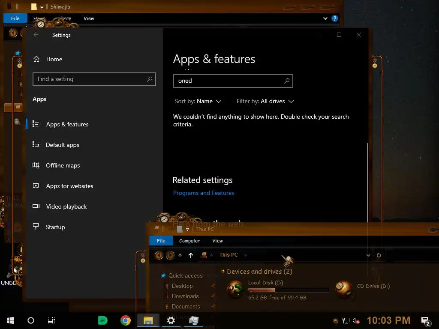Click the Settings window vertical scrollbar
Screen dimensions: 439x329
coord(367,182)
